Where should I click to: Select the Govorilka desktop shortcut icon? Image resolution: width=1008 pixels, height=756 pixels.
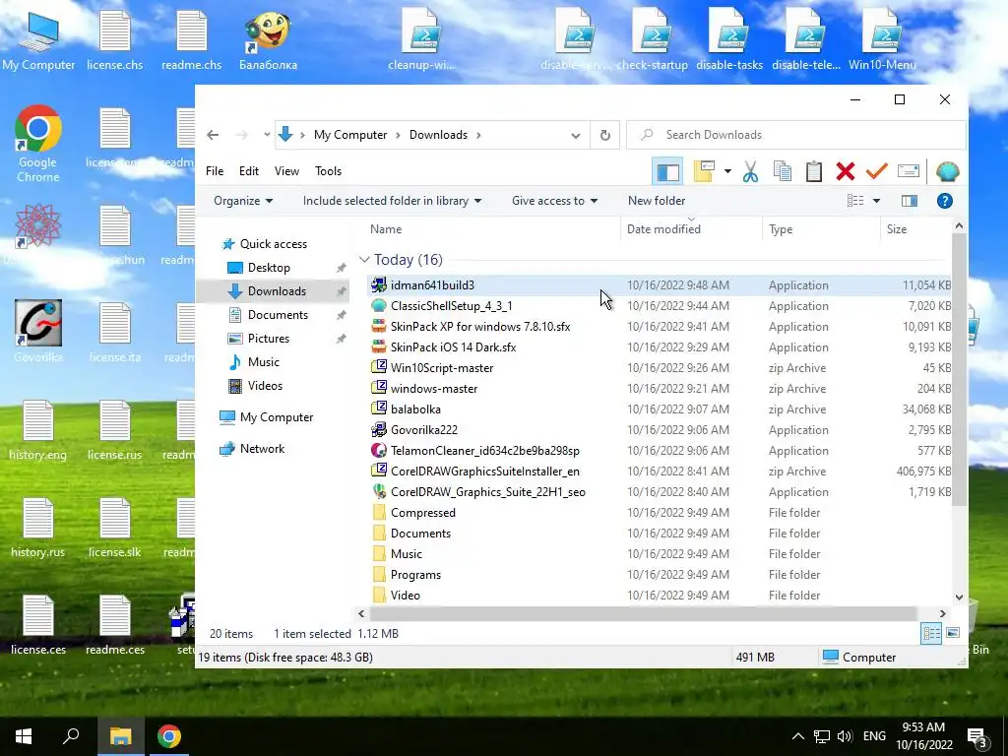pyautogui.click(x=38, y=331)
